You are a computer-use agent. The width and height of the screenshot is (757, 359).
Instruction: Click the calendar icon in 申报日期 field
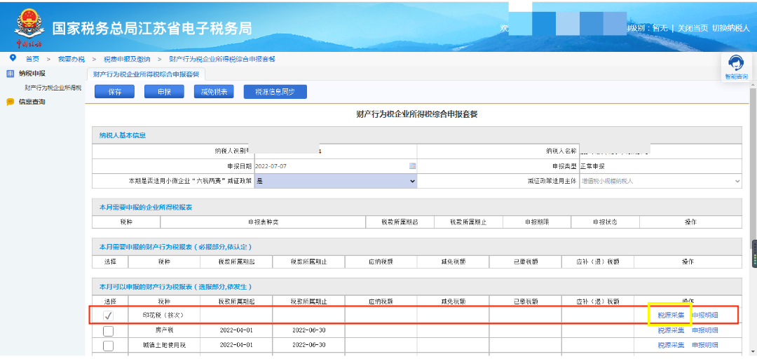[413, 166]
